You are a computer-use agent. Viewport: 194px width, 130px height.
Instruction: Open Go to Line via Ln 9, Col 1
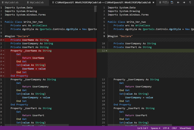(x=143, y=128)
